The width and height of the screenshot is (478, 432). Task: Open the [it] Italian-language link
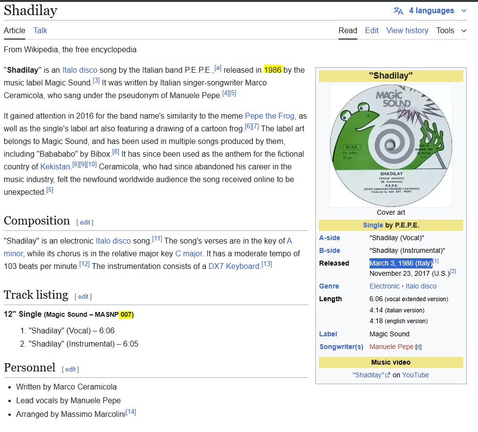pyautogui.click(x=418, y=347)
